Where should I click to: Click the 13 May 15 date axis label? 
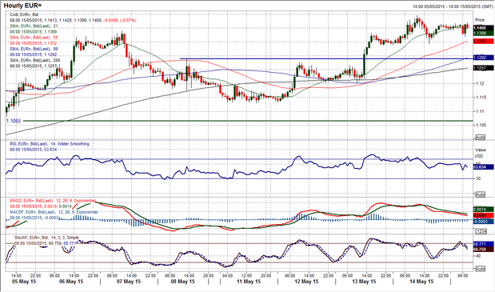tap(364, 282)
